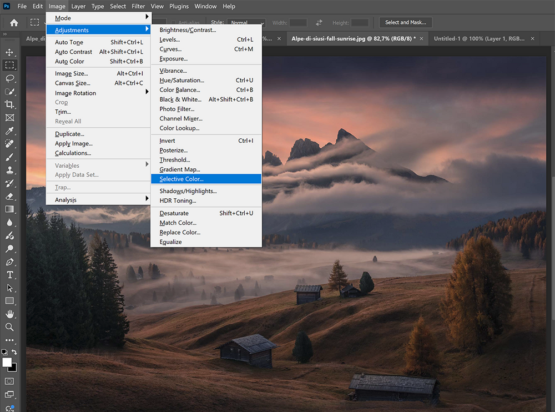Open the Style dropdown set to Normal

pos(246,22)
